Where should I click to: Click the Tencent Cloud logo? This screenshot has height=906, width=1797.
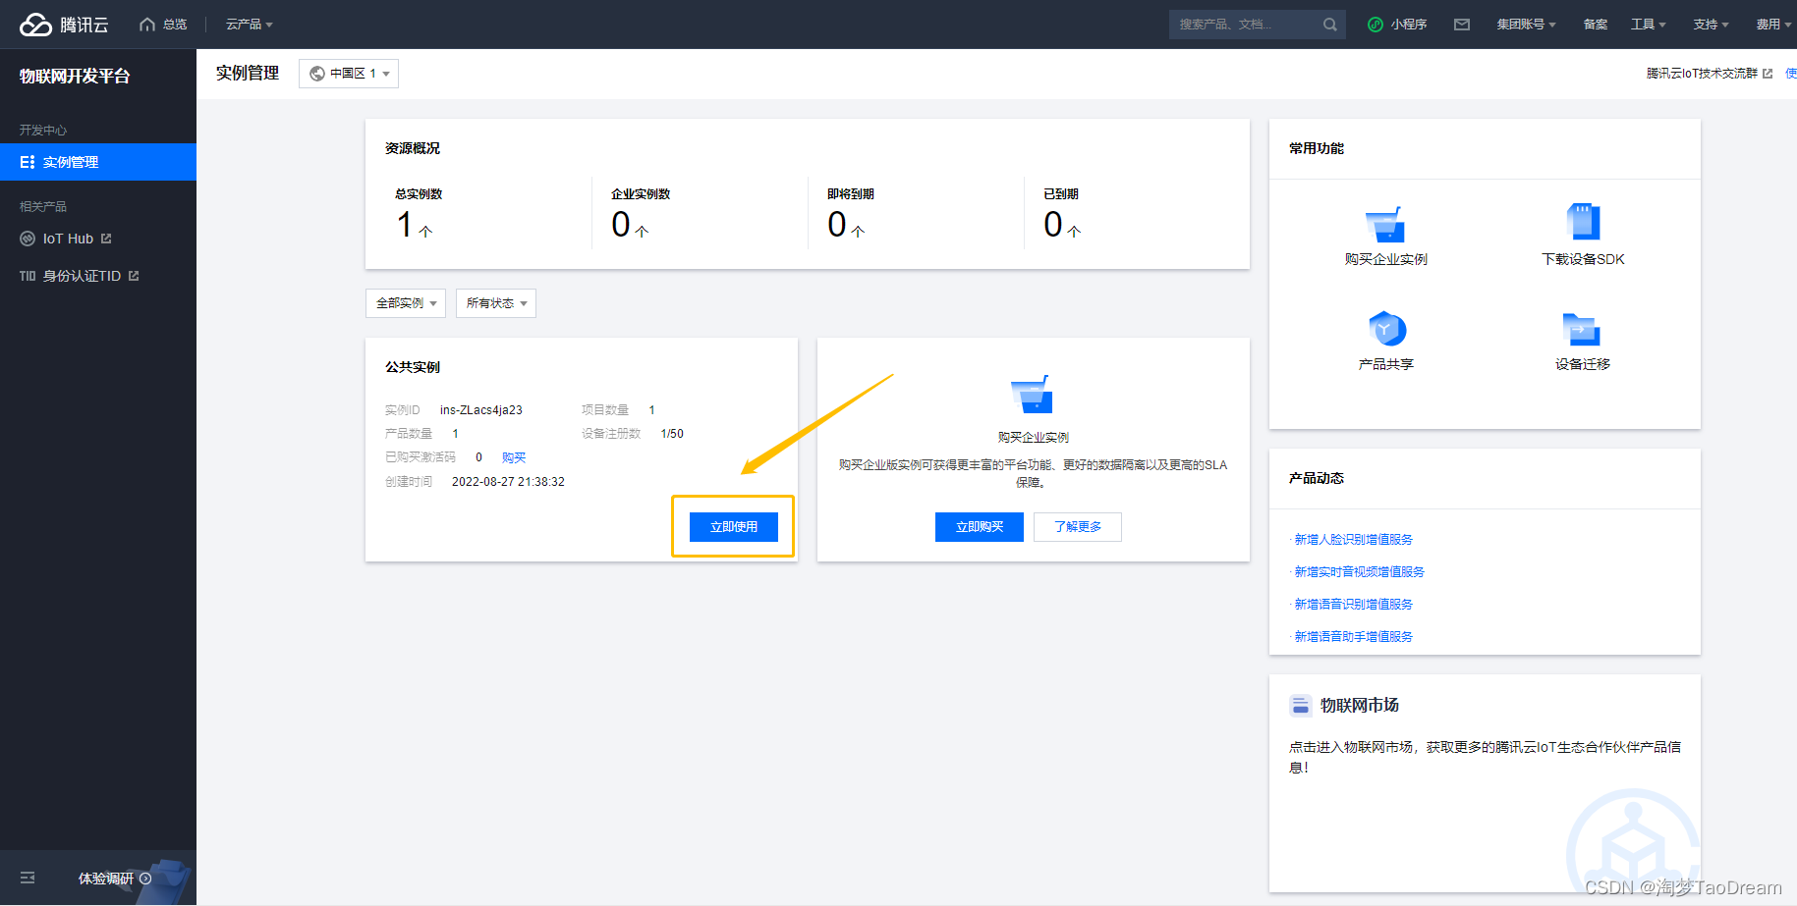tap(64, 25)
